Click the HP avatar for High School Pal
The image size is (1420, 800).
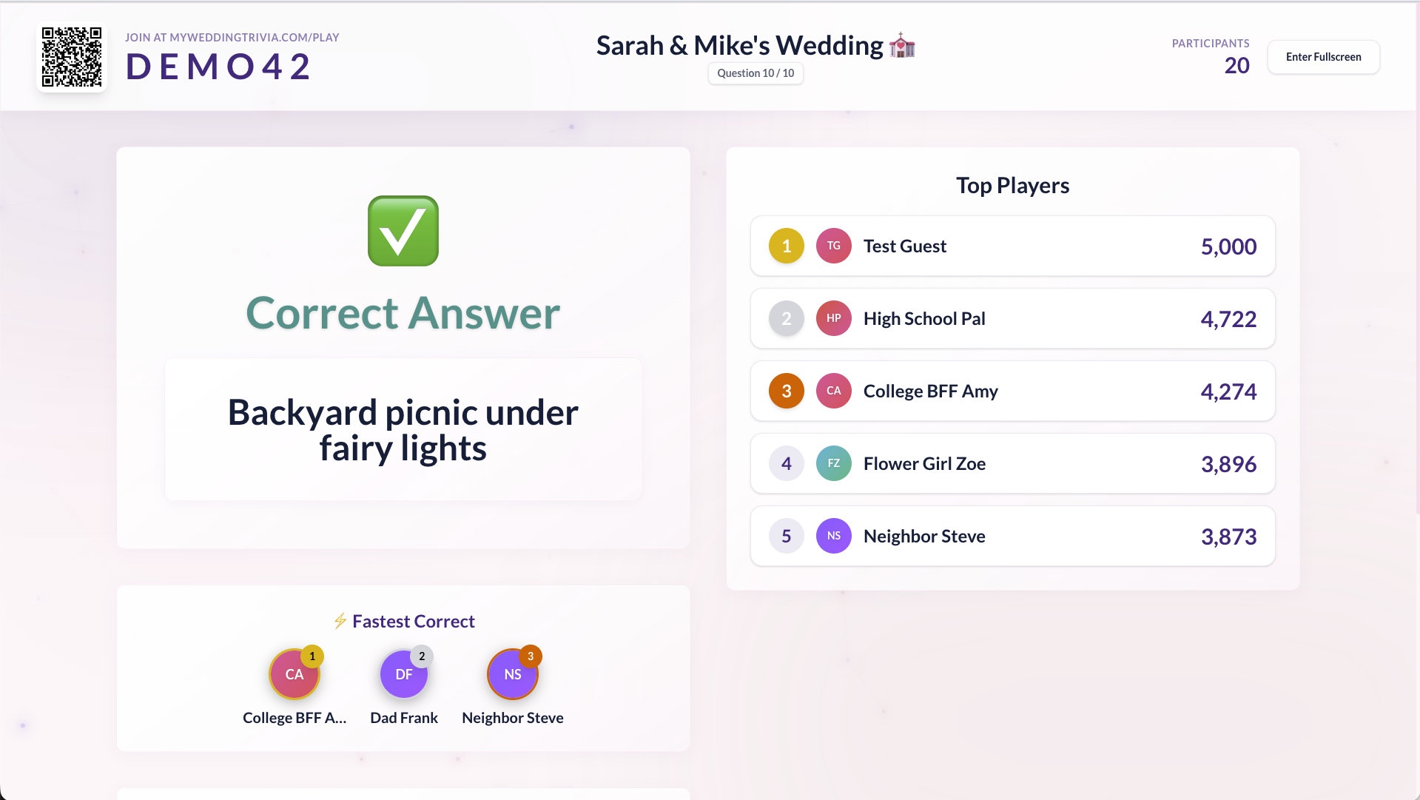pyautogui.click(x=833, y=318)
